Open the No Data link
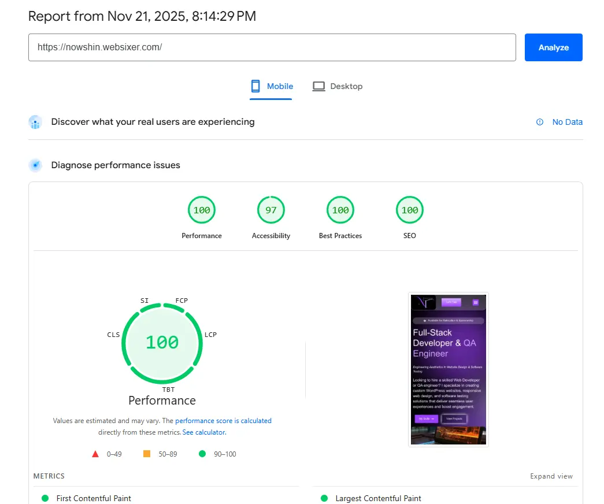 point(567,122)
